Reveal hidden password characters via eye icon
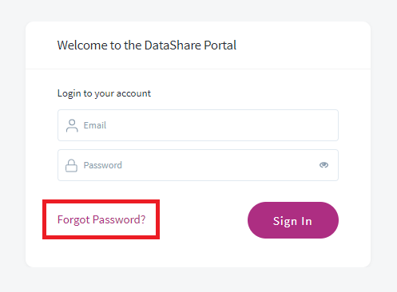Viewport: 397px width, 292px height. point(324,165)
